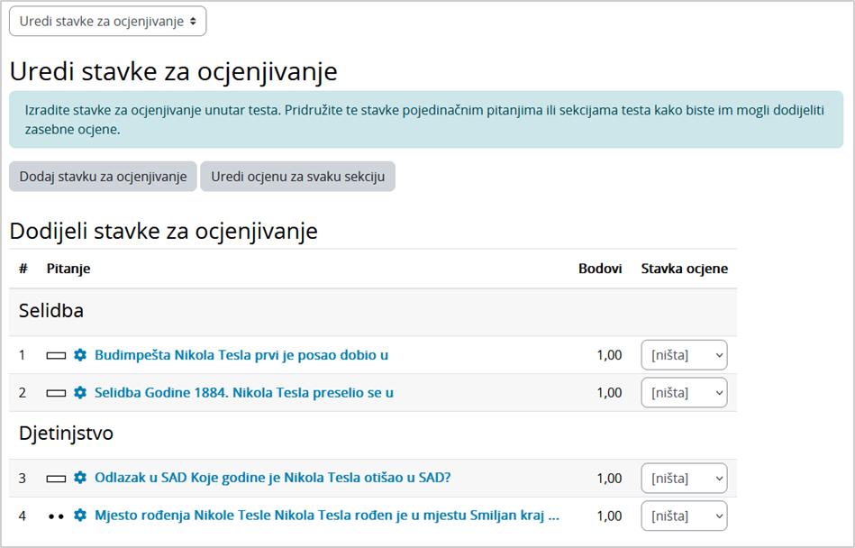Viewport: 855px width, 548px height.
Task: Open the Uredi stavke za ocjenjivanje selector
Action: click(x=106, y=21)
